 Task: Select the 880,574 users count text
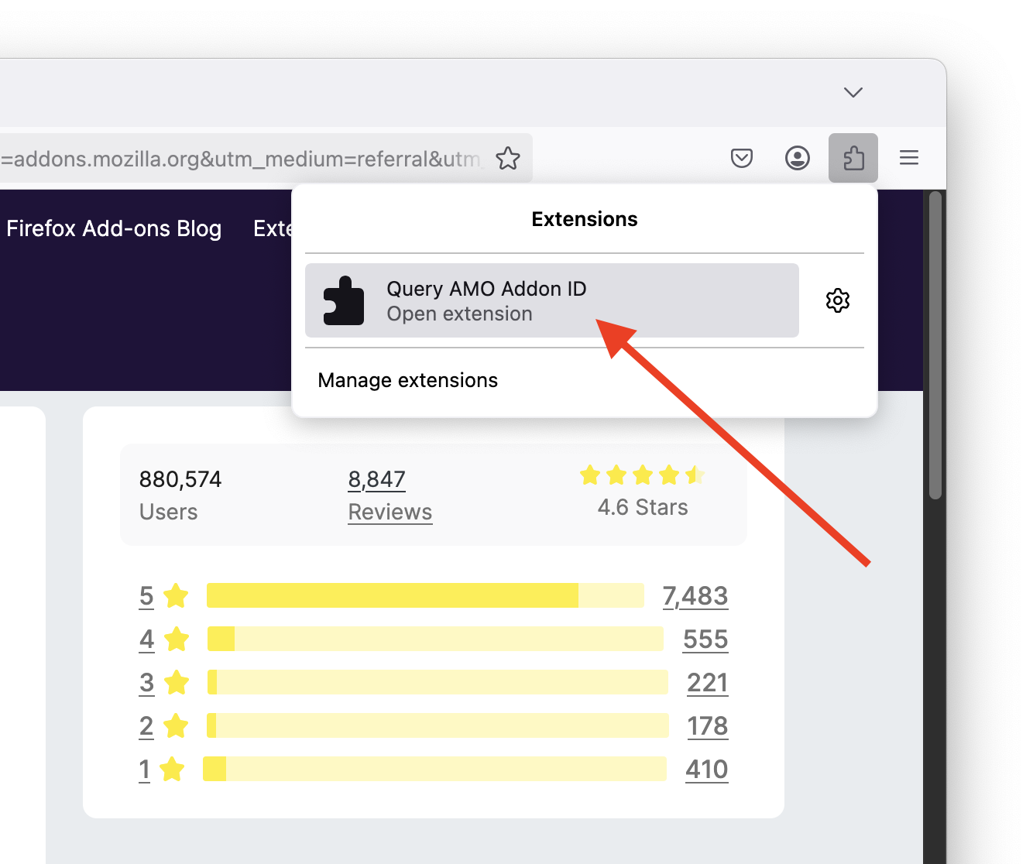coord(180,479)
